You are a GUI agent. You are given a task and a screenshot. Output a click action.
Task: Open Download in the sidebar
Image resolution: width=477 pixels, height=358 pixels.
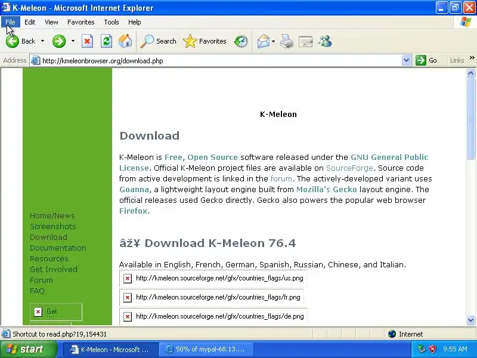(48, 237)
